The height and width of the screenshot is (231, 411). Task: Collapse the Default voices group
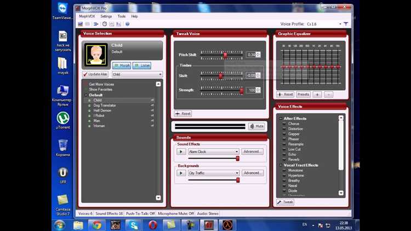pyautogui.click(x=86, y=95)
